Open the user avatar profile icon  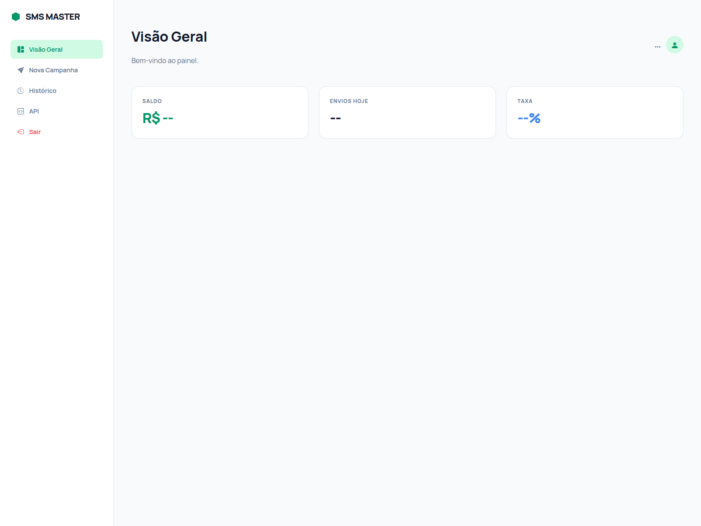click(x=674, y=44)
